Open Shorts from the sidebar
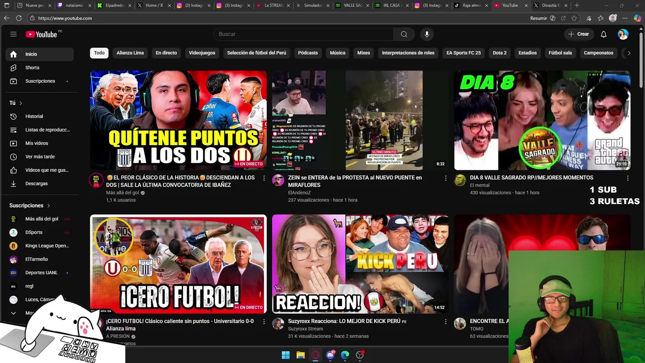Image resolution: width=645 pixels, height=363 pixels. [x=39, y=68]
